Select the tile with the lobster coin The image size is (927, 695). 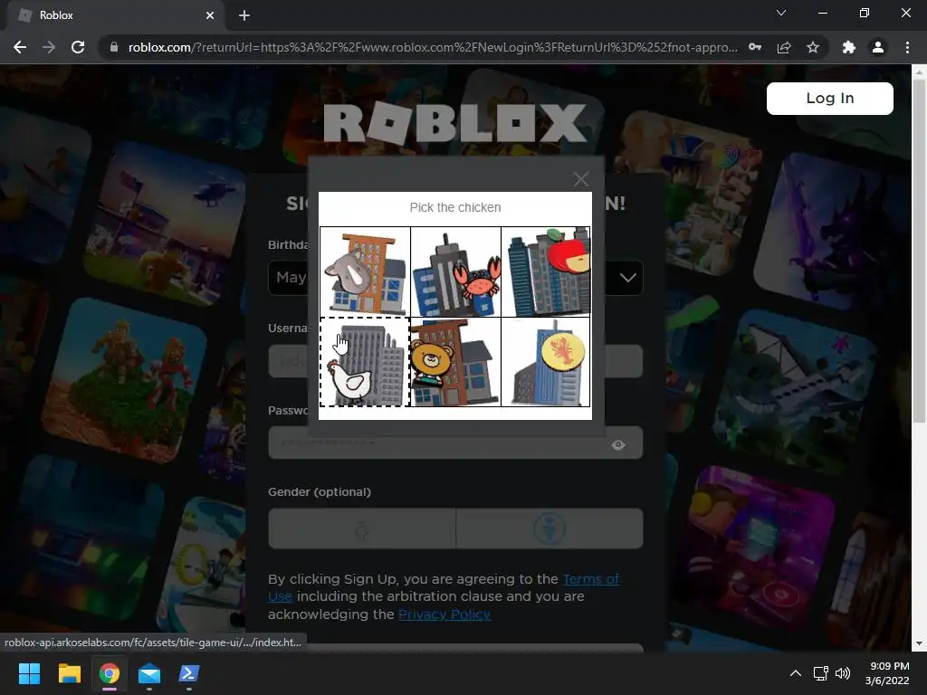pyautogui.click(x=546, y=362)
